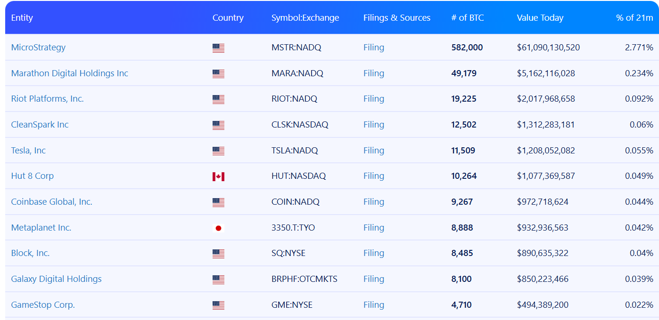Click the US flag in Block, Inc. row
Screen dimensions: 659x320
coord(218,254)
